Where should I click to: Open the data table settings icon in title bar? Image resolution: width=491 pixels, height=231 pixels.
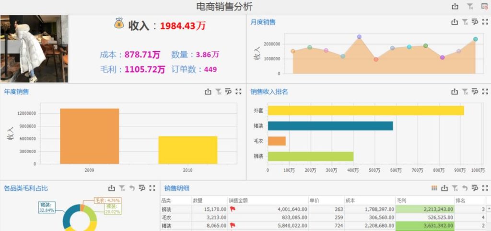click(x=484, y=6)
